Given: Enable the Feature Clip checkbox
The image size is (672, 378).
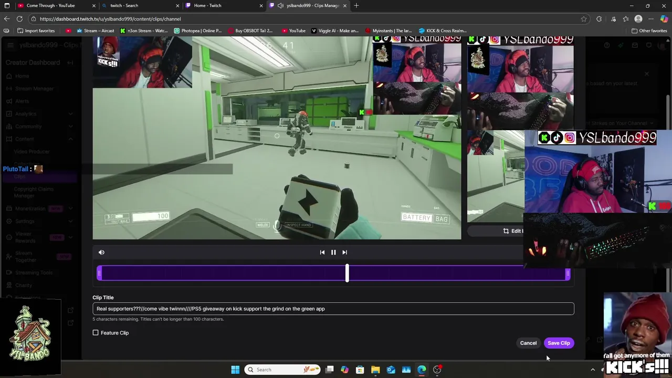Looking at the screenshot, I should [96, 333].
